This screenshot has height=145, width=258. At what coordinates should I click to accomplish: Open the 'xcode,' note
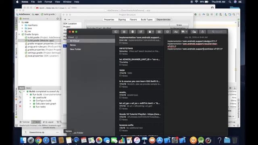point(139,95)
